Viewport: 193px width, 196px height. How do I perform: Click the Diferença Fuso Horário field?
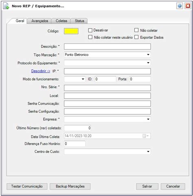point(75,144)
